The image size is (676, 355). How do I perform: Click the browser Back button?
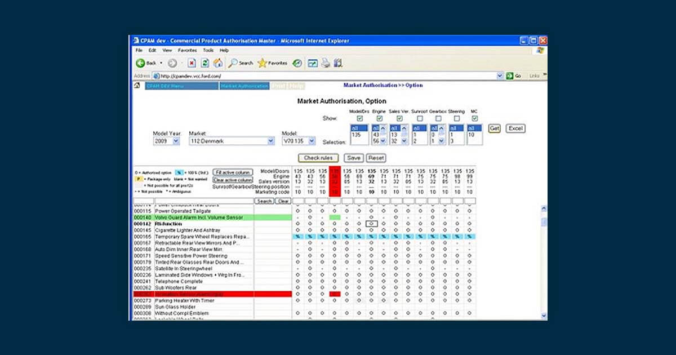coord(145,63)
